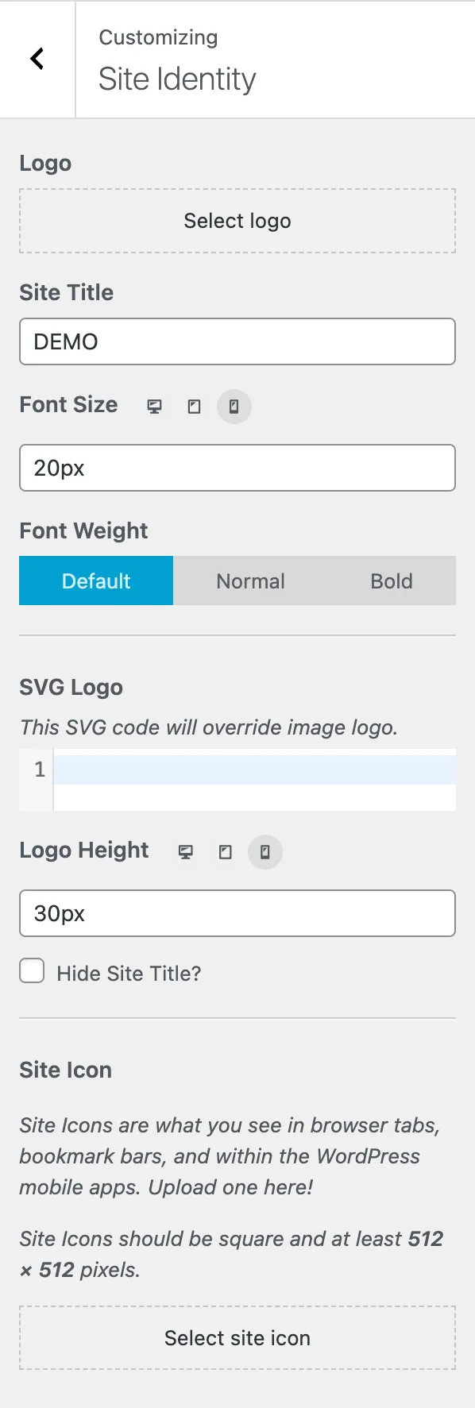The width and height of the screenshot is (475, 1408).
Task: Set Font Weight to Normal
Action: 250,581
